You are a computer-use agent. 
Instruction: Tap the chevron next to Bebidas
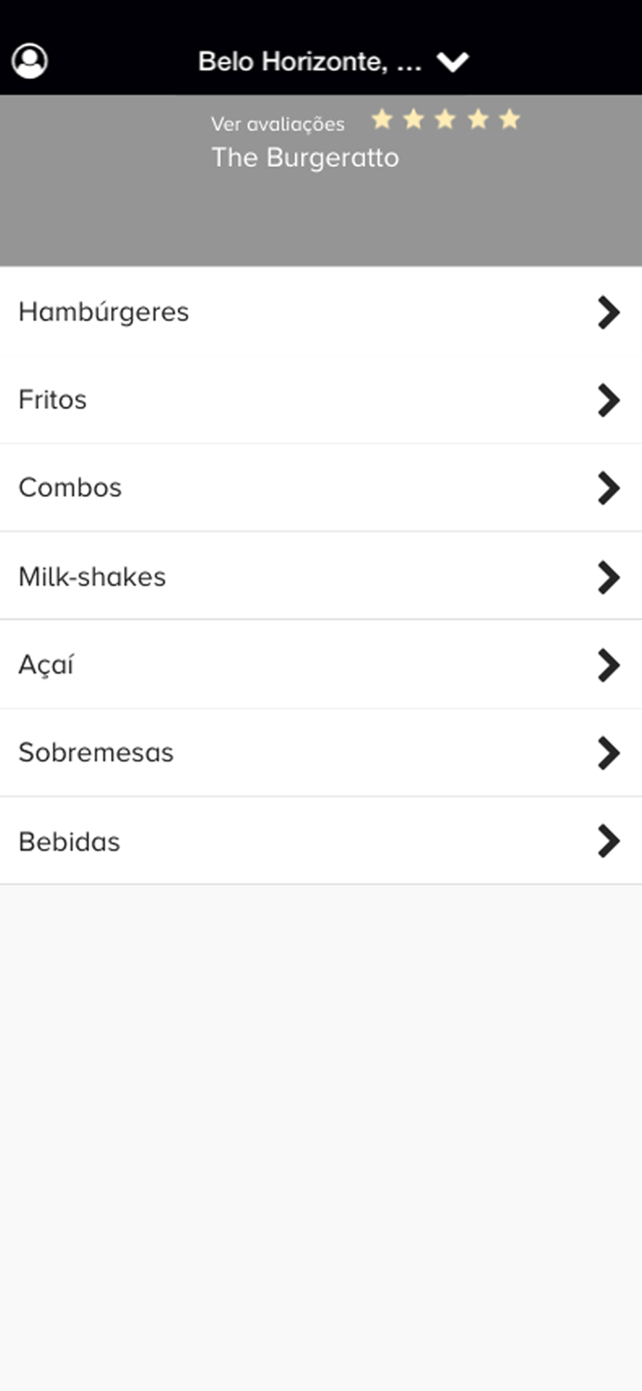click(608, 841)
